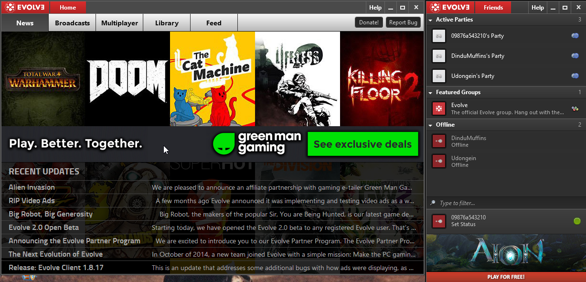Viewport: 586px width, 282px height.
Task: Click the '09876a543210' username above Set Status
Action: click(x=469, y=217)
